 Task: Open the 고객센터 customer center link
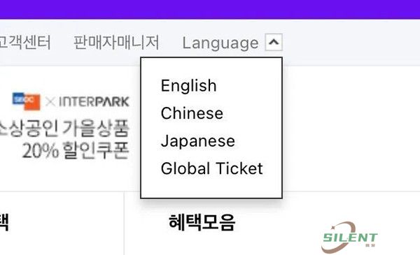[x=25, y=42]
